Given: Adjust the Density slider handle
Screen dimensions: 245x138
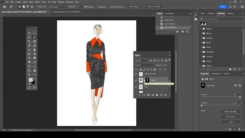Looking at the screenshot, I should [240, 97].
